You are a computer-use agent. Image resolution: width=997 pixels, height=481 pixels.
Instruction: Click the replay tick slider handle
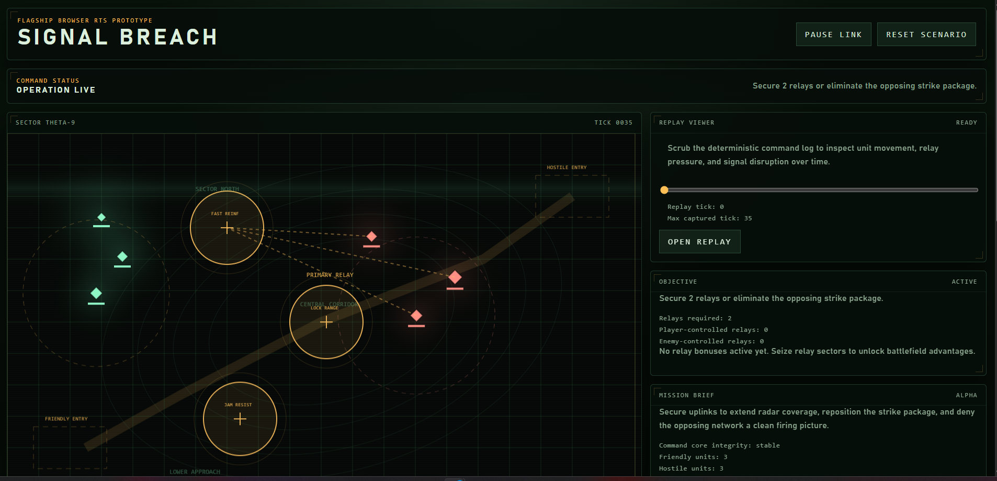(x=664, y=190)
